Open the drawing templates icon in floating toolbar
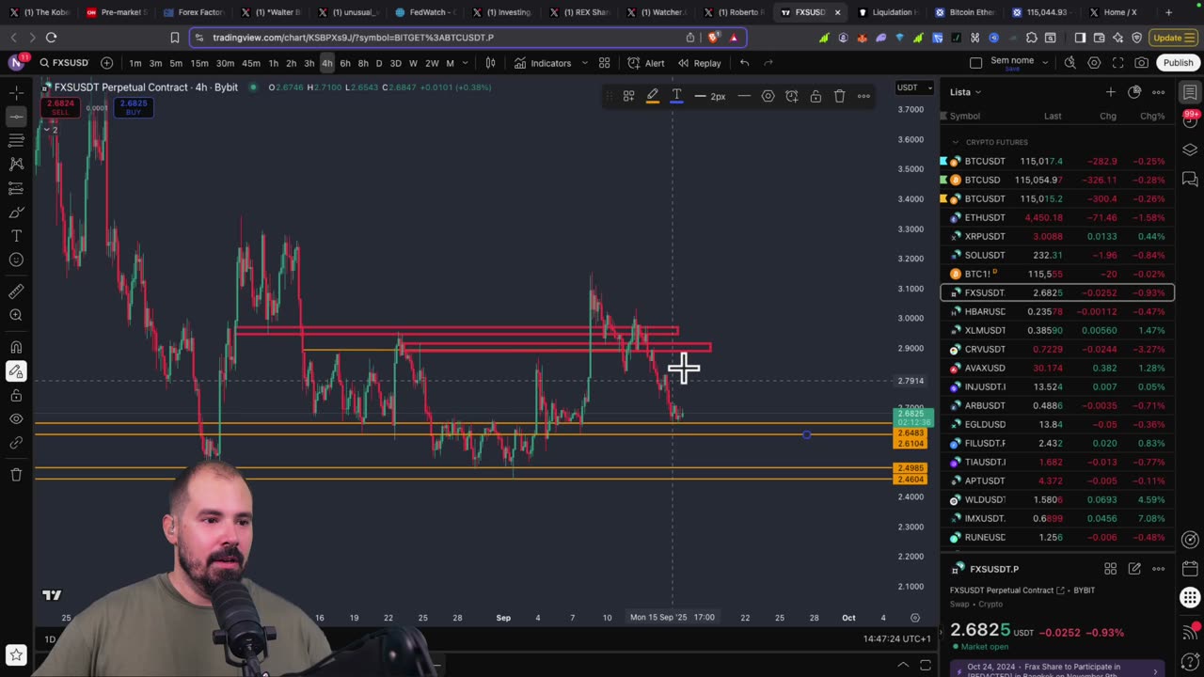The image size is (1204, 677). coord(628,96)
